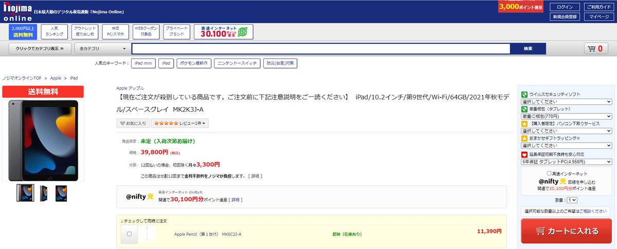Click the Apple breadcrumb link

pyautogui.click(x=56, y=78)
